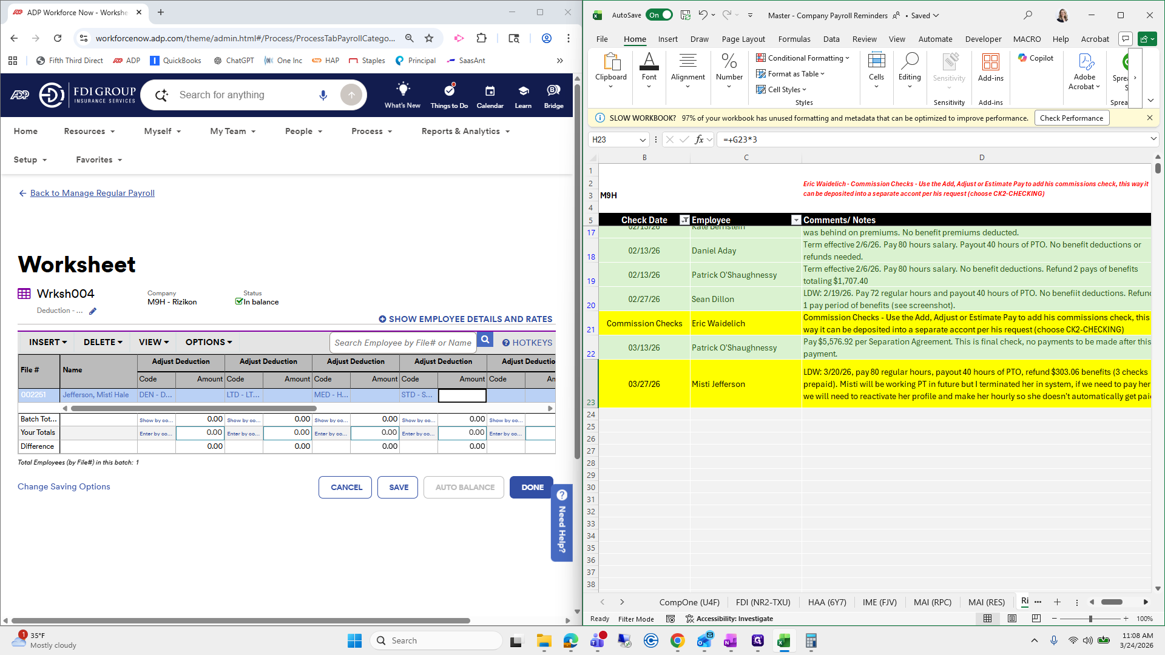Switch to Page Layout view in the status bar

click(1011, 619)
